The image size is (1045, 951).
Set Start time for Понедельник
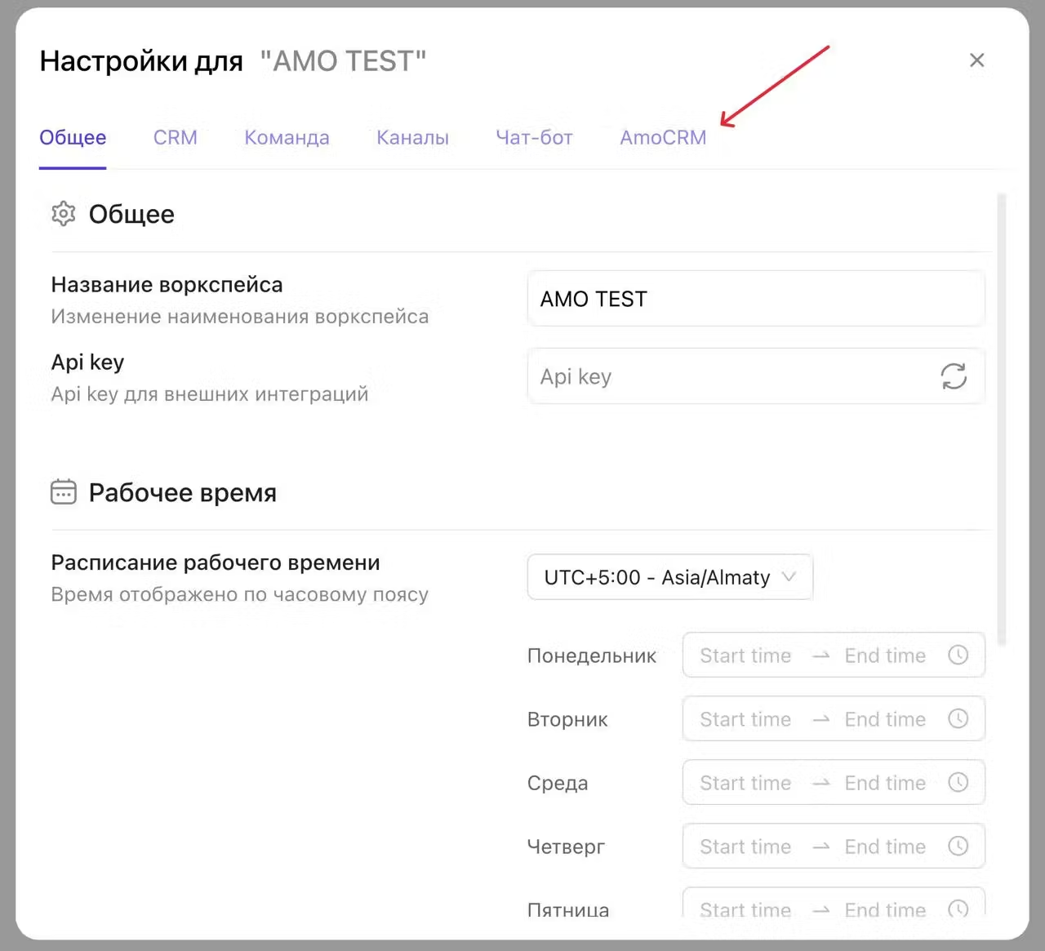point(745,655)
